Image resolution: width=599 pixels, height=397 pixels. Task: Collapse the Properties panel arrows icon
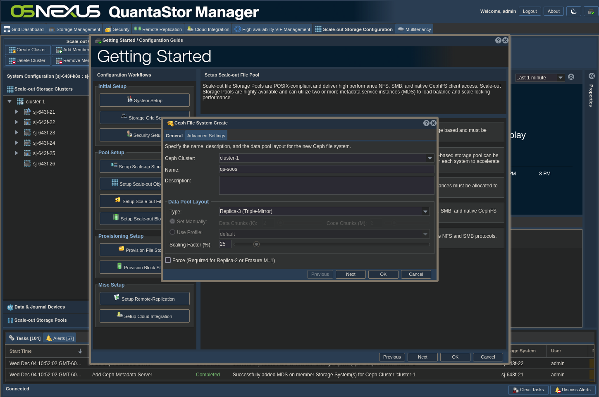pos(592,76)
